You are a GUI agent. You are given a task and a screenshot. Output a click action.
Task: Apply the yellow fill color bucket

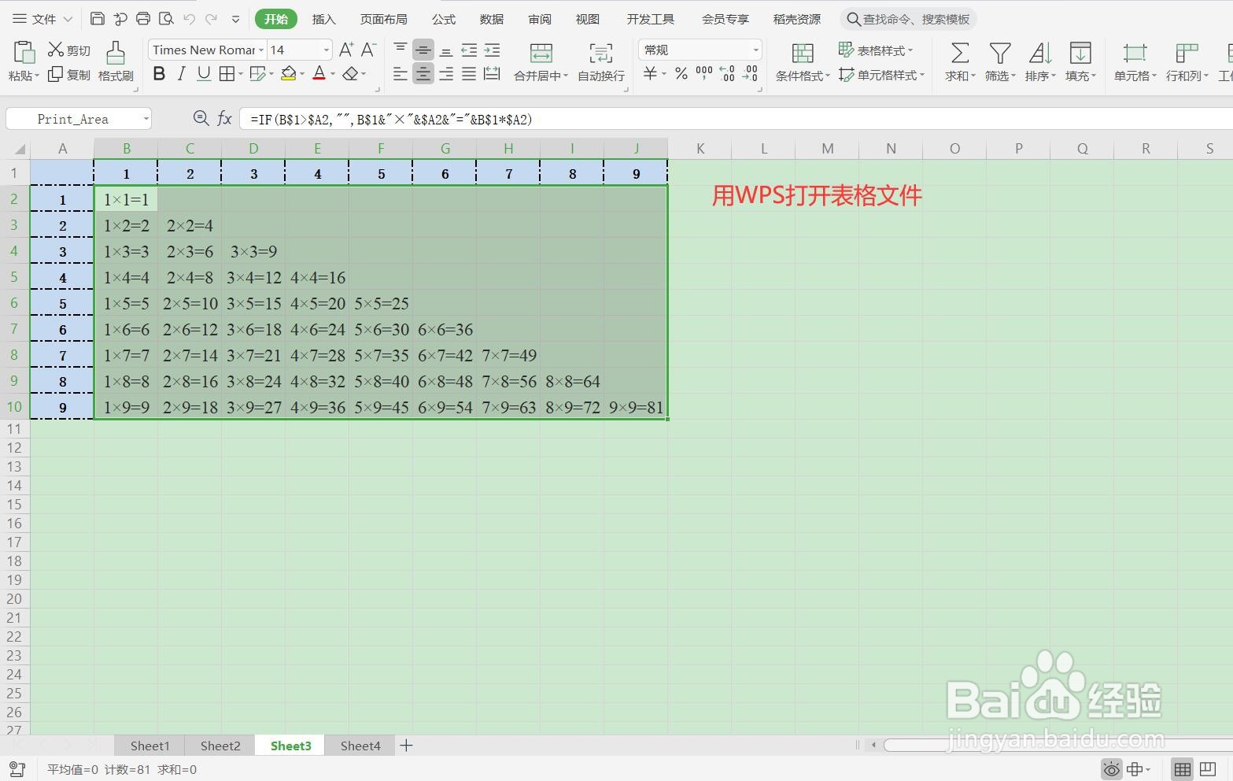(289, 74)
